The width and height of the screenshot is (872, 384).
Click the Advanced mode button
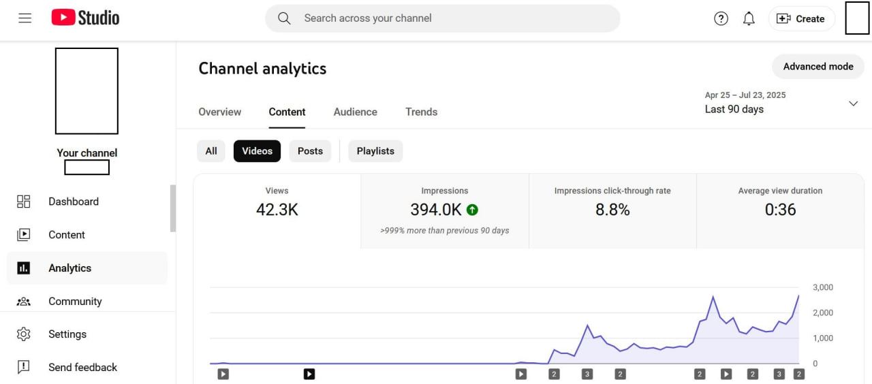(817, 67)
